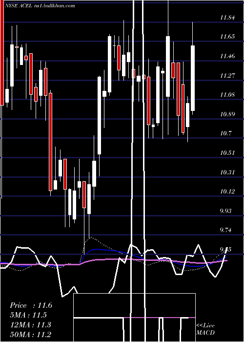This screenshot has height=342, width=244.
Task: Click the 11.65 price axis label
Action: pyautogui.click(x=227, y=37)
